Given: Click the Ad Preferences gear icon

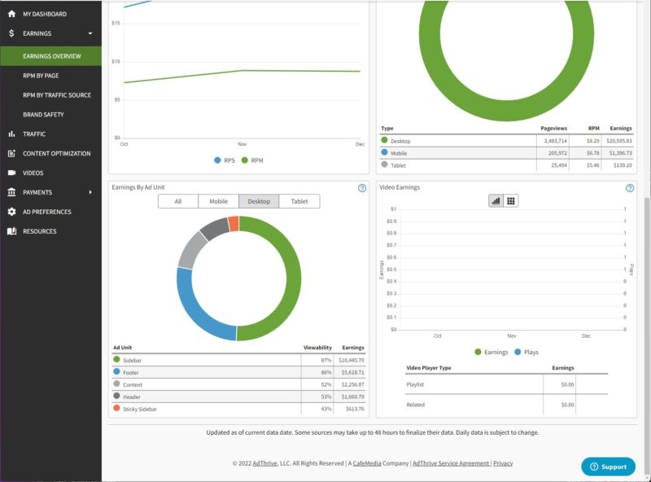Looking at the screenshot, I should coord(11,212).
